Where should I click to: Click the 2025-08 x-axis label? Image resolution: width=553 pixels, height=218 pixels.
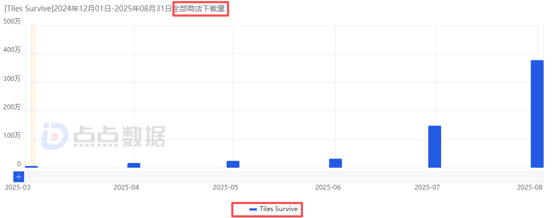point(531,187)
